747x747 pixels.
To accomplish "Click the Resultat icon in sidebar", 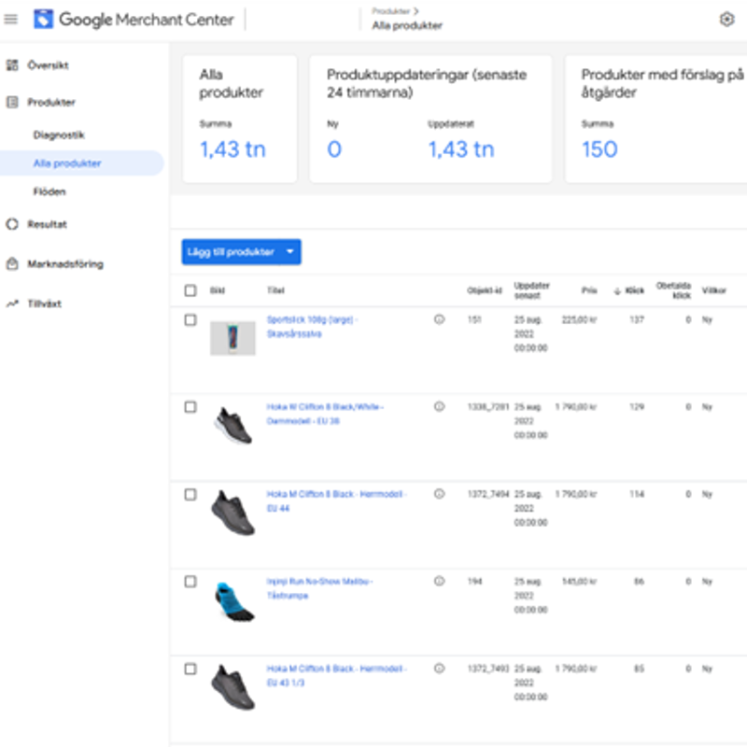I will [x=12, y=224].
